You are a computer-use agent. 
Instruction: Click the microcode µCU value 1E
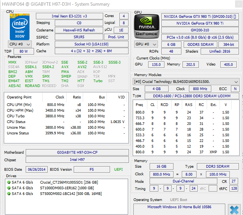(121, 30)
